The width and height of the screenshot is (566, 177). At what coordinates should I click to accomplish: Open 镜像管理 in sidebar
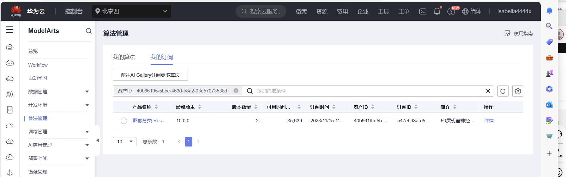38,172
